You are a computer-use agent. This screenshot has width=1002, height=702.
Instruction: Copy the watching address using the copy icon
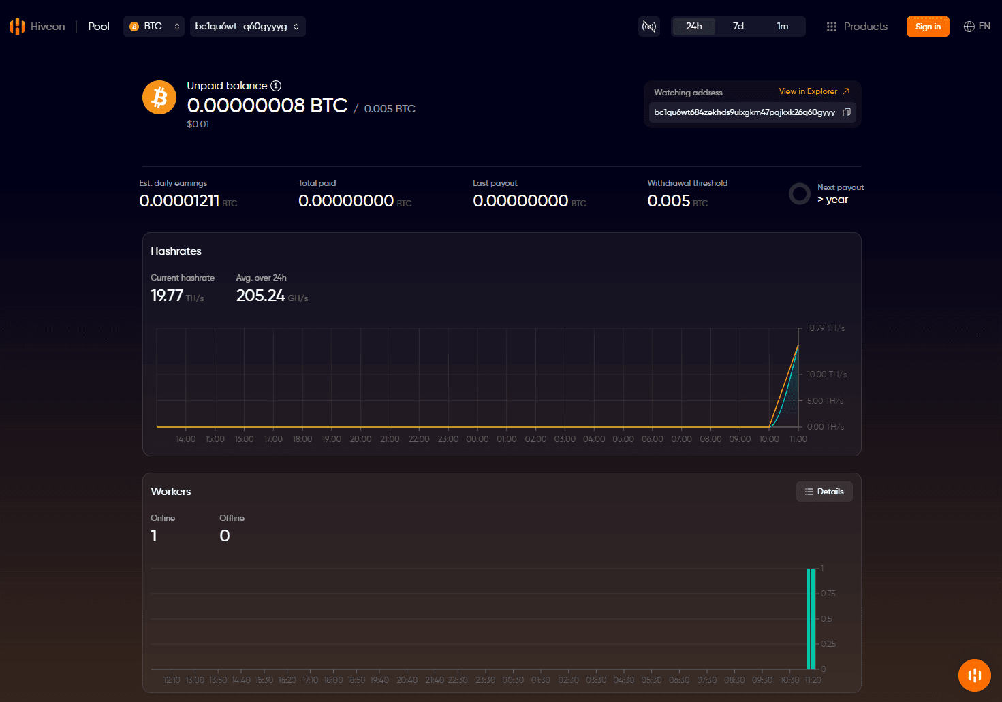[847, 112]
